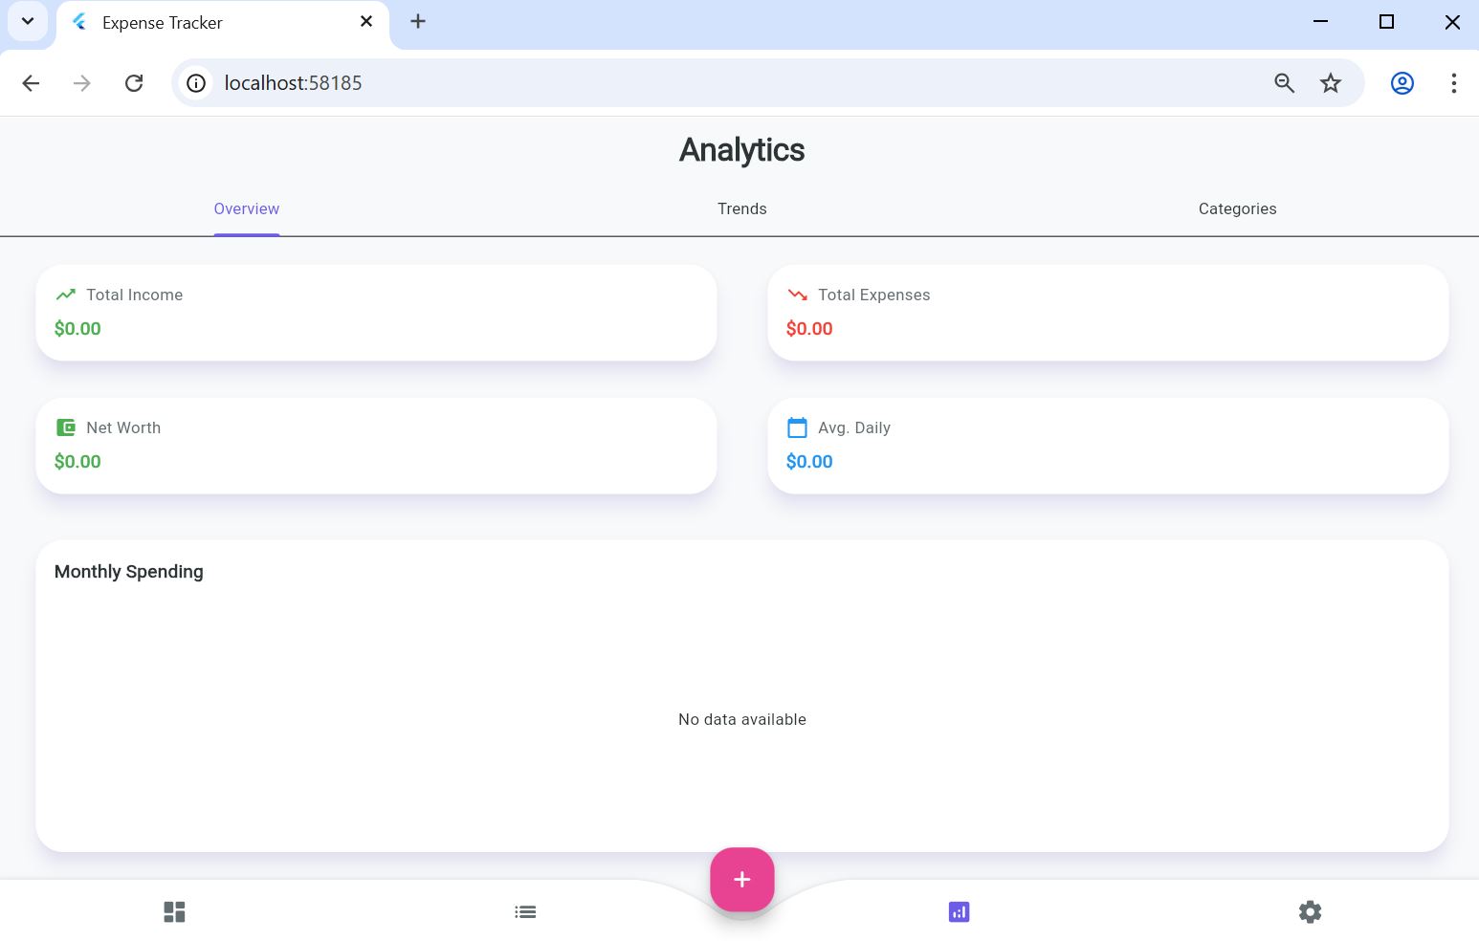Click the site information icon in address bar
Viewport: 1479px width, 941px height.
coord(195,83)
